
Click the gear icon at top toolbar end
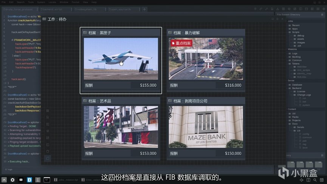point(324,9)
